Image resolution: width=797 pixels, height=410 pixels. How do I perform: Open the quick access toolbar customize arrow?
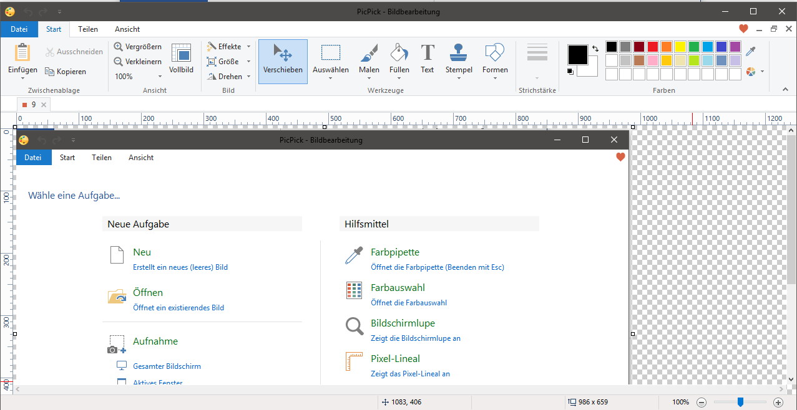[59, 11]
